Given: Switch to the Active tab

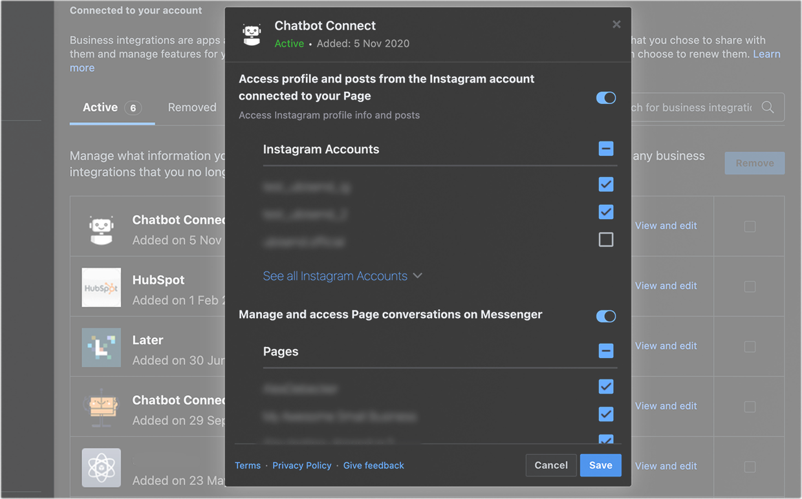Looking at the screenshot, I should 112,107.
